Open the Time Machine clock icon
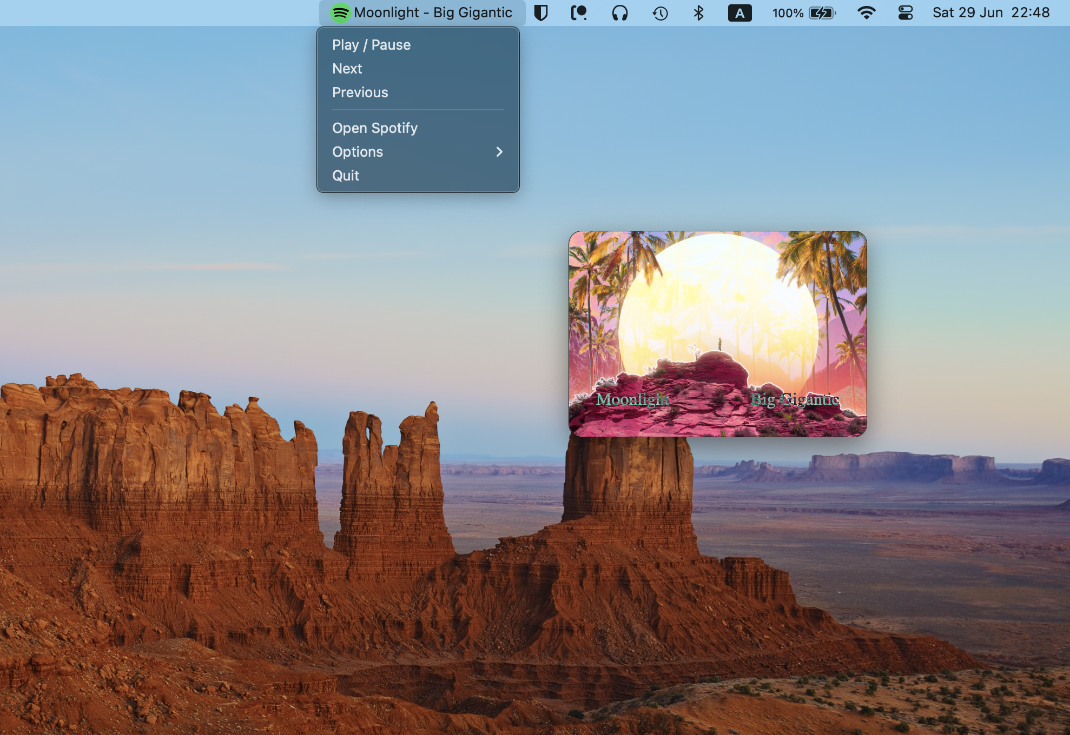1070x735 pixels. (660, 13)
